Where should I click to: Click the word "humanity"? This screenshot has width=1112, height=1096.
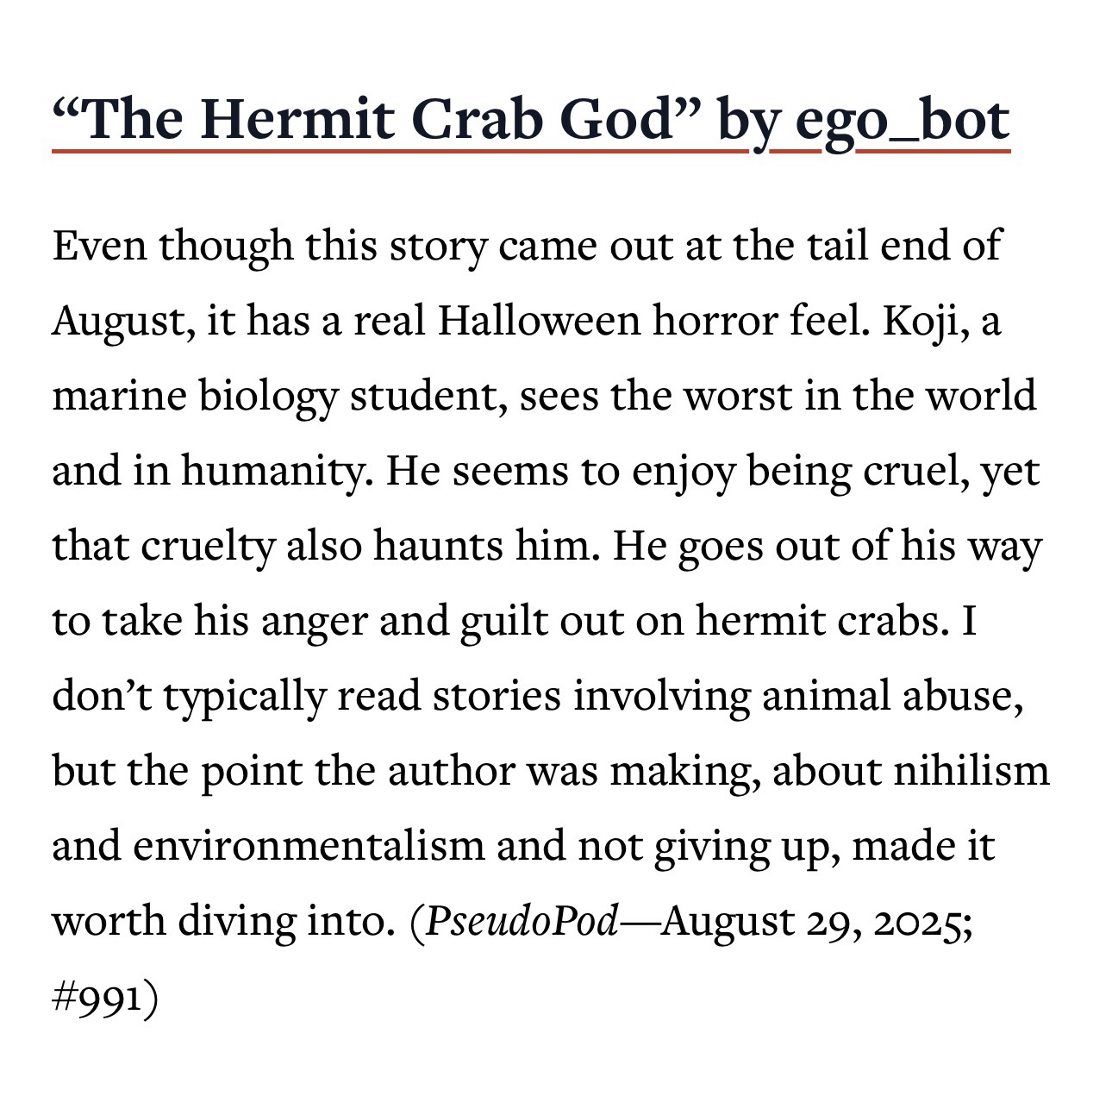[276, 471]
